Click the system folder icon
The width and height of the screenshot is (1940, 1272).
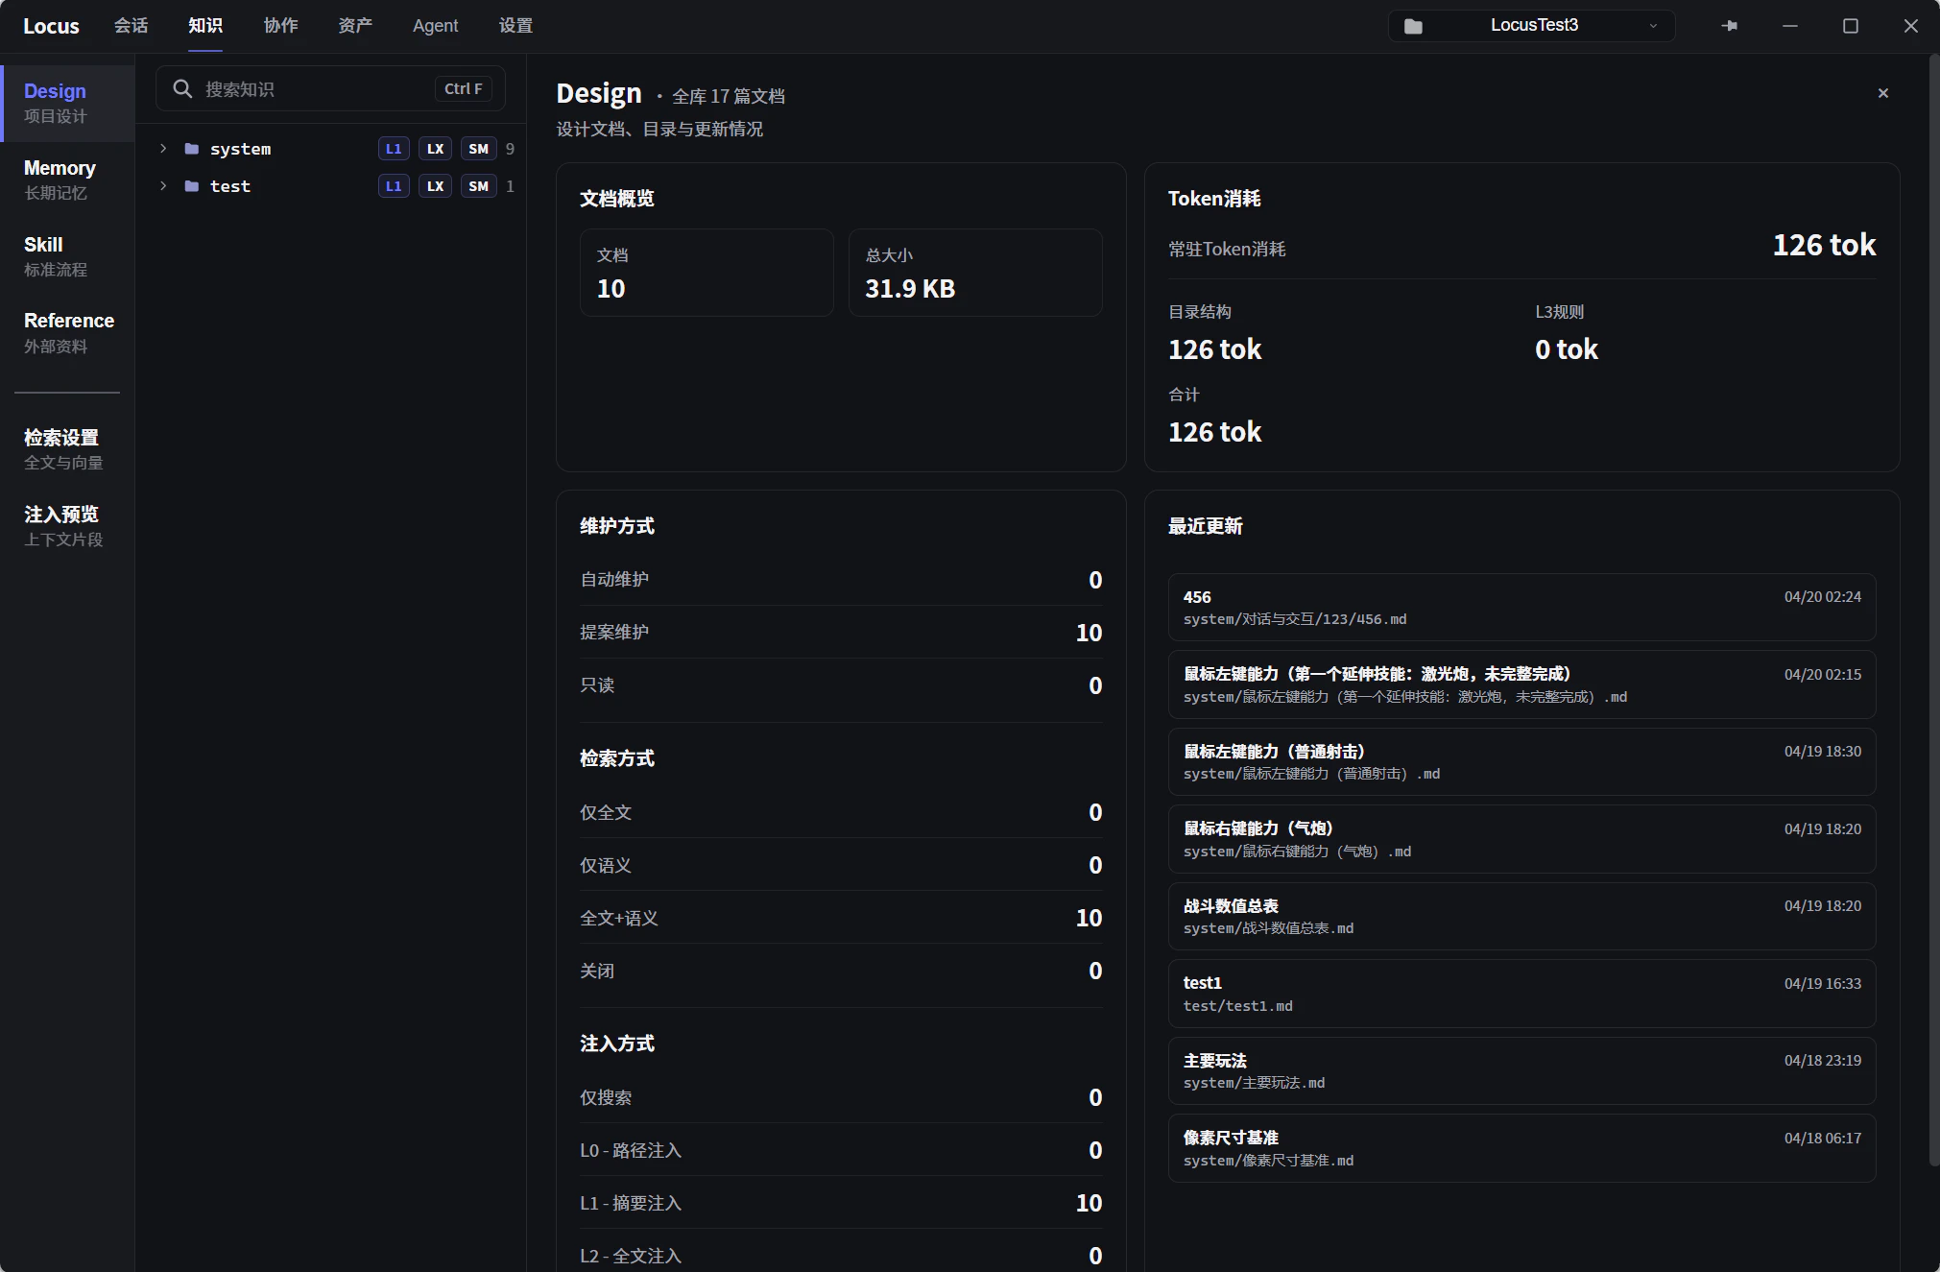coord(192,149)
